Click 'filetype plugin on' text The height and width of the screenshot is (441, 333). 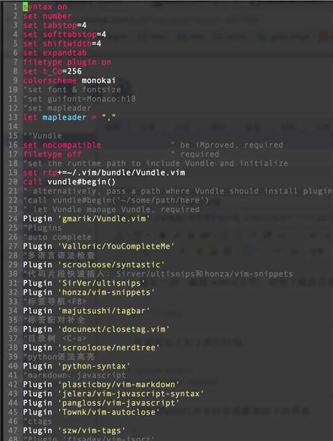(67, 62)
